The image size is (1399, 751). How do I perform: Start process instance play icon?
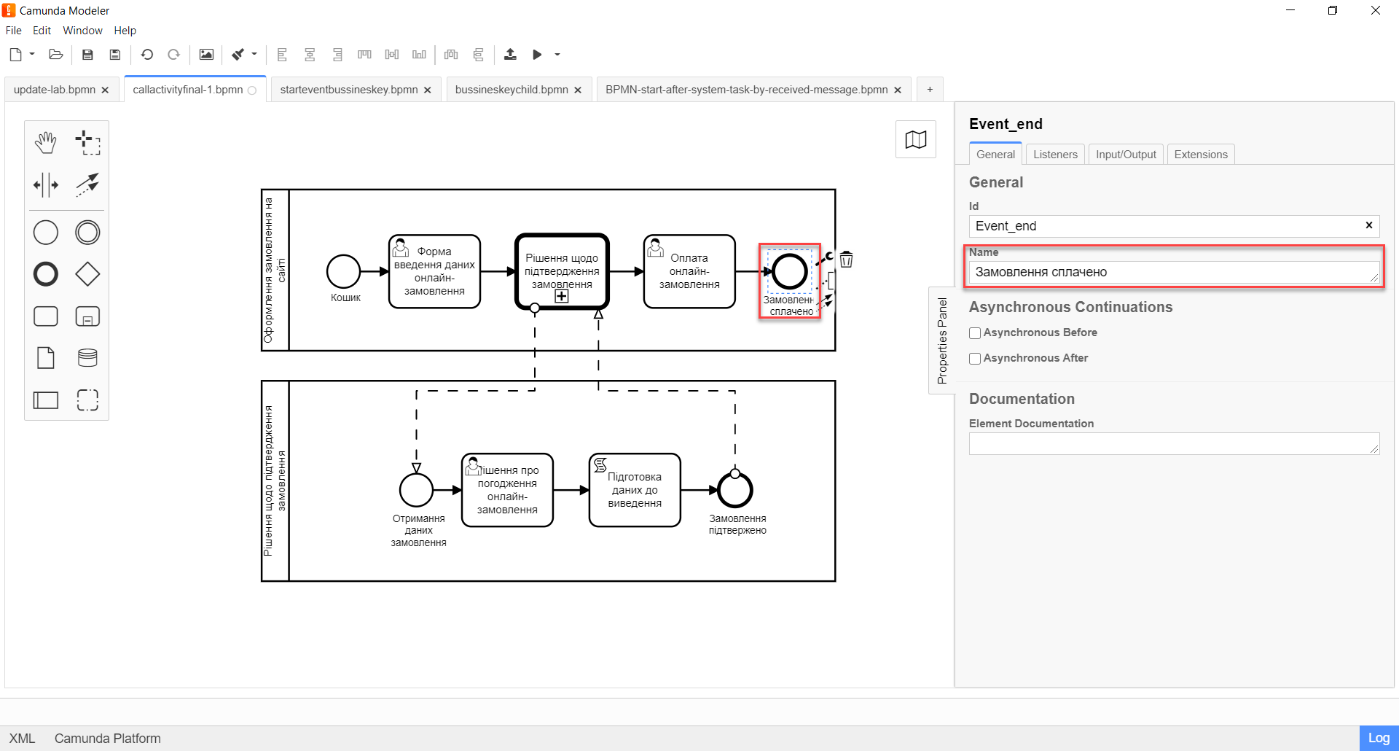537,55
